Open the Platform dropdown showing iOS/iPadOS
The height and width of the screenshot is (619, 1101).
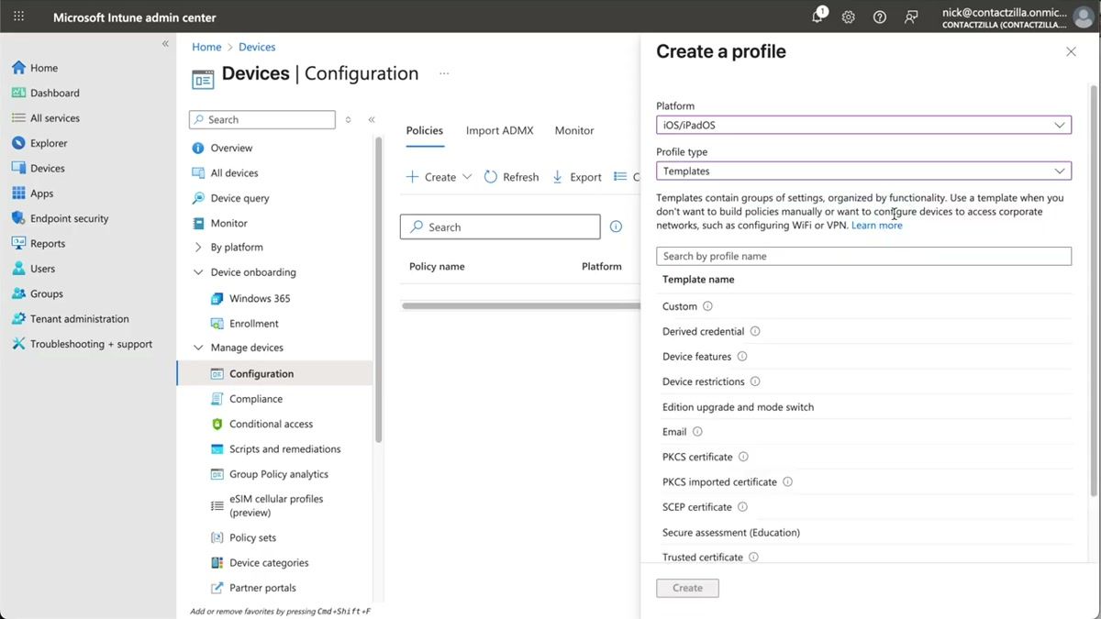coord(862,125)
